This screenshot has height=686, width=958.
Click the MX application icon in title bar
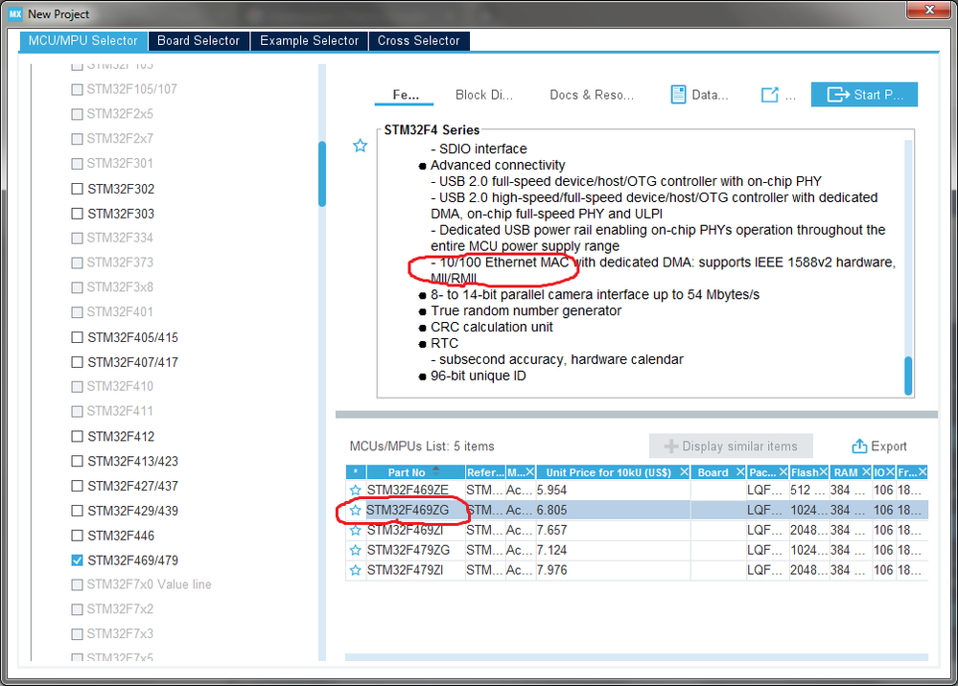15,14
